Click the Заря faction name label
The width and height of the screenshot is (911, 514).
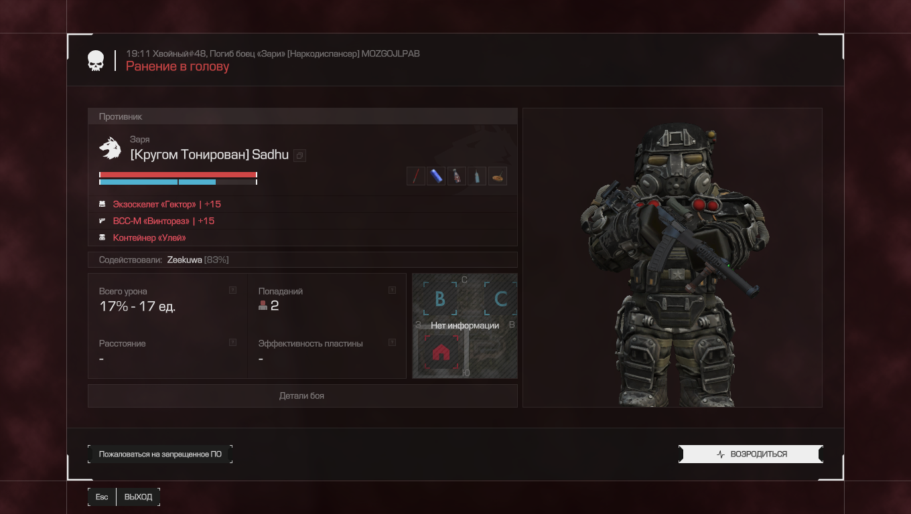pos(139,140)
